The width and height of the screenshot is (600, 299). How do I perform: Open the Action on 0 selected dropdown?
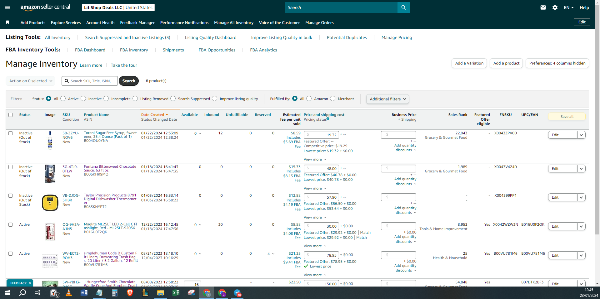(31, 81)
